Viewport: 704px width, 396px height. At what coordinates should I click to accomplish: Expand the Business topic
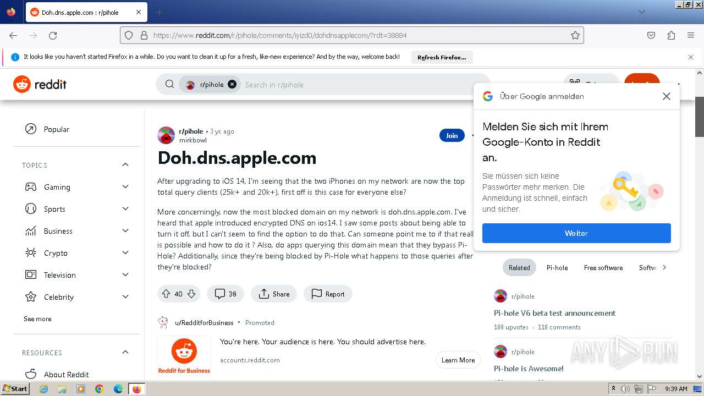[125, 231]
